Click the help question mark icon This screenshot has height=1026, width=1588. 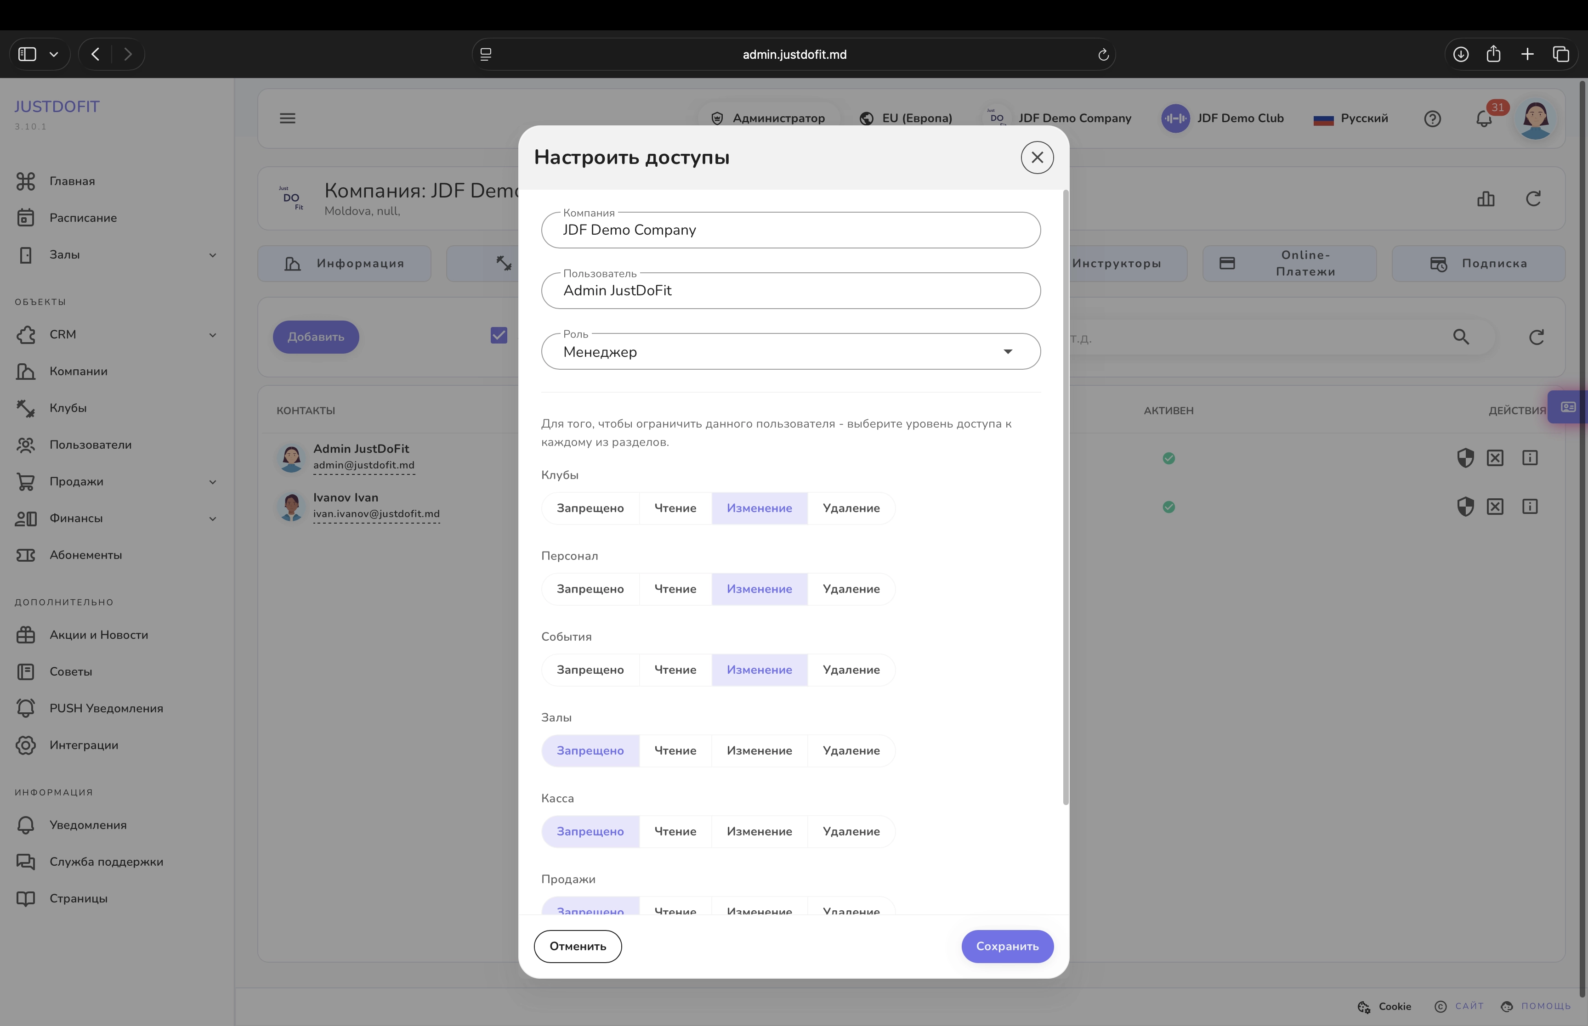coord(1432,118)
